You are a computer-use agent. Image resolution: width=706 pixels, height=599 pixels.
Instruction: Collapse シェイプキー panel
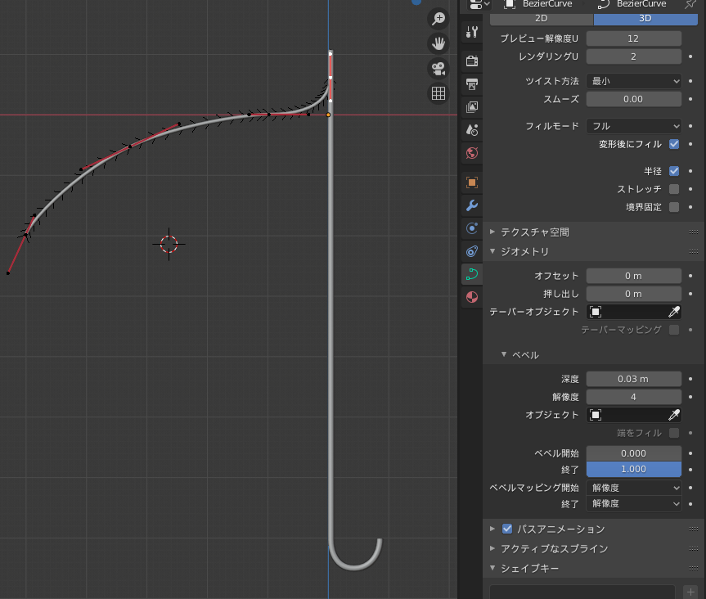point(492,568)
